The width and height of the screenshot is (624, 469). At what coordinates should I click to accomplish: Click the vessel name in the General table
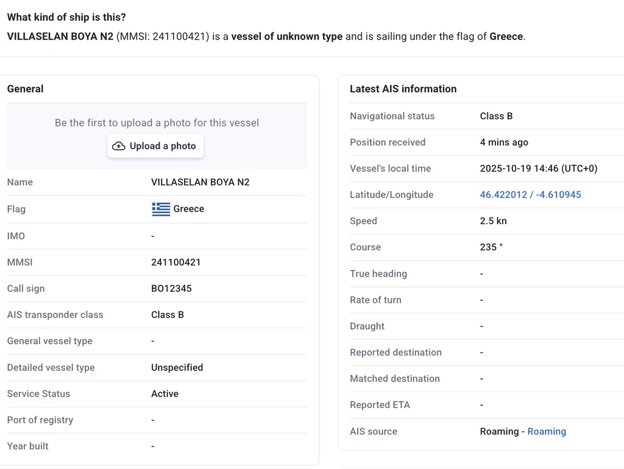click(x=200, y=182)
